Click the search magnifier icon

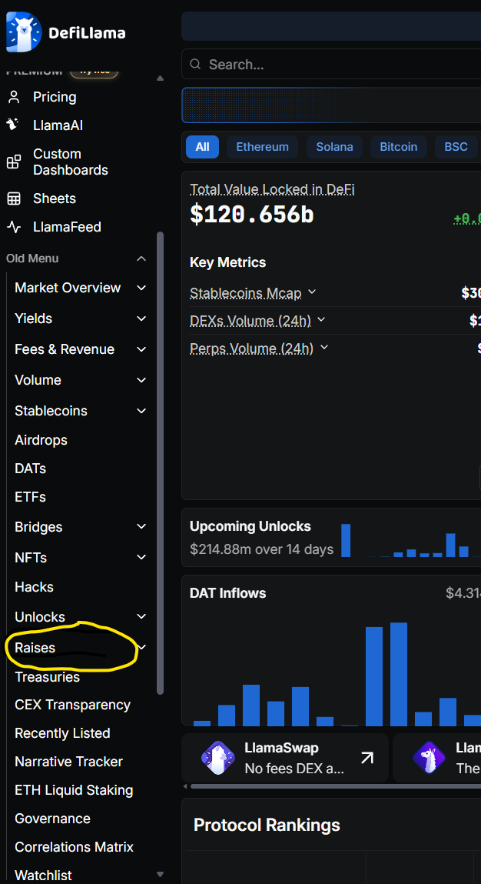pos(195,65)
